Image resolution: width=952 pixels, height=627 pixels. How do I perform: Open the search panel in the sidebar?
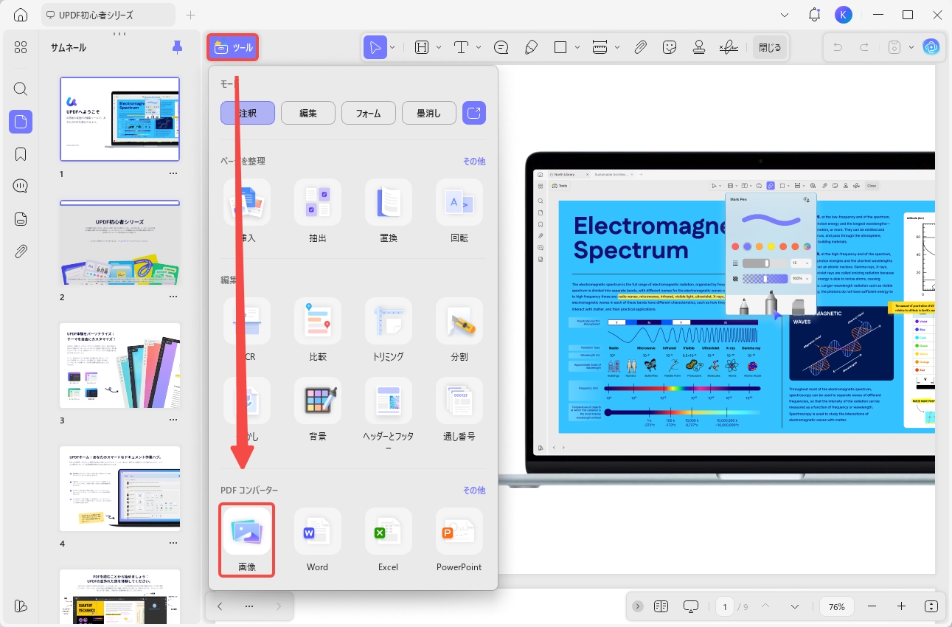coord(21,89)
